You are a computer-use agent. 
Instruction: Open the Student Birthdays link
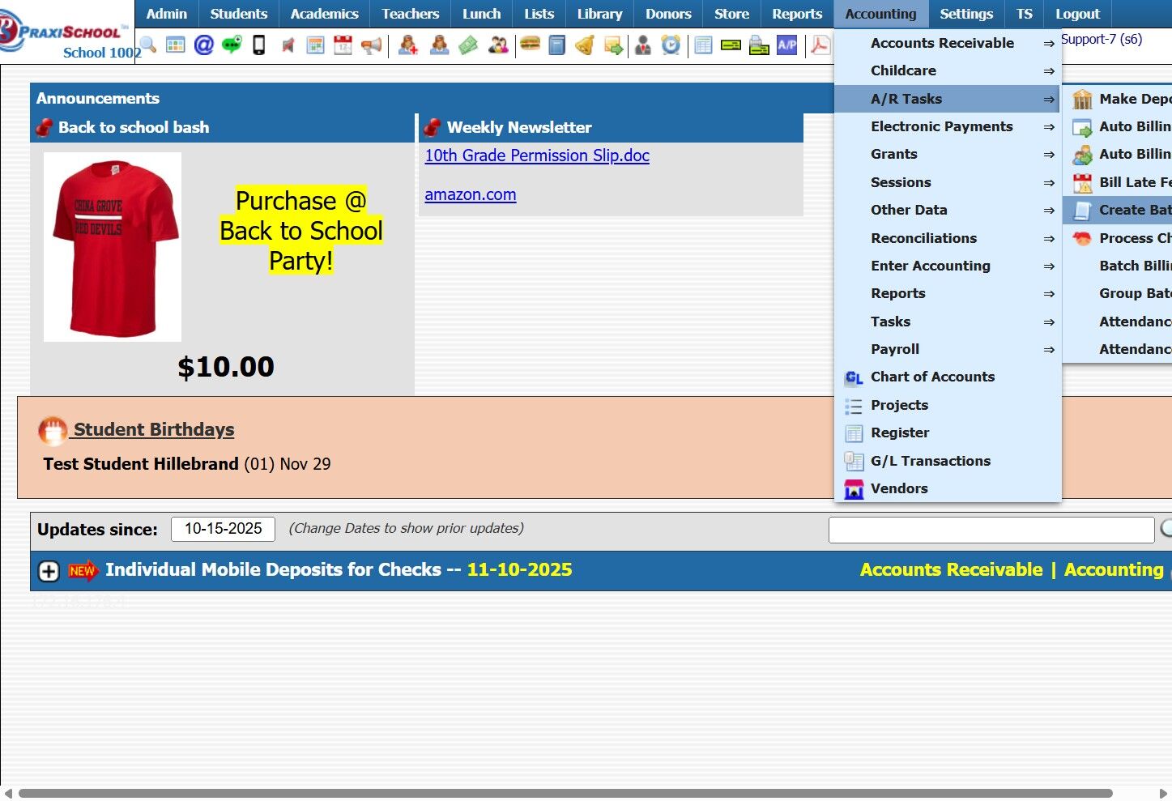[154, 429]
